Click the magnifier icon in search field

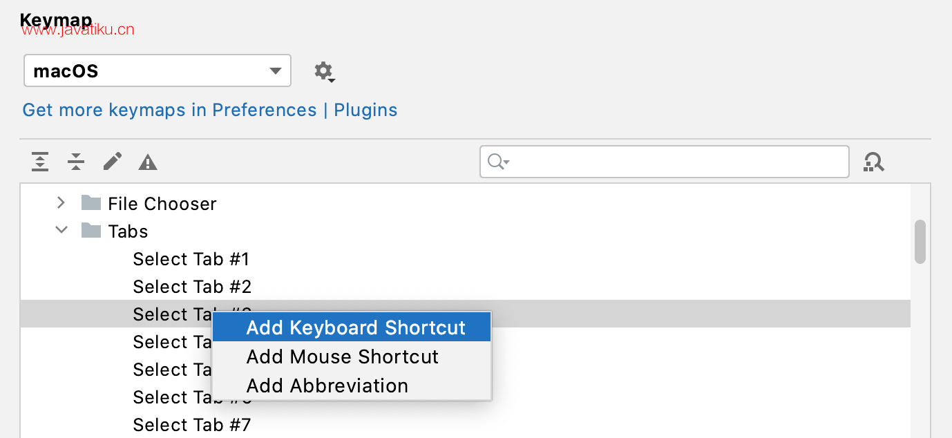pyautogui.click(x=497, y=162)
